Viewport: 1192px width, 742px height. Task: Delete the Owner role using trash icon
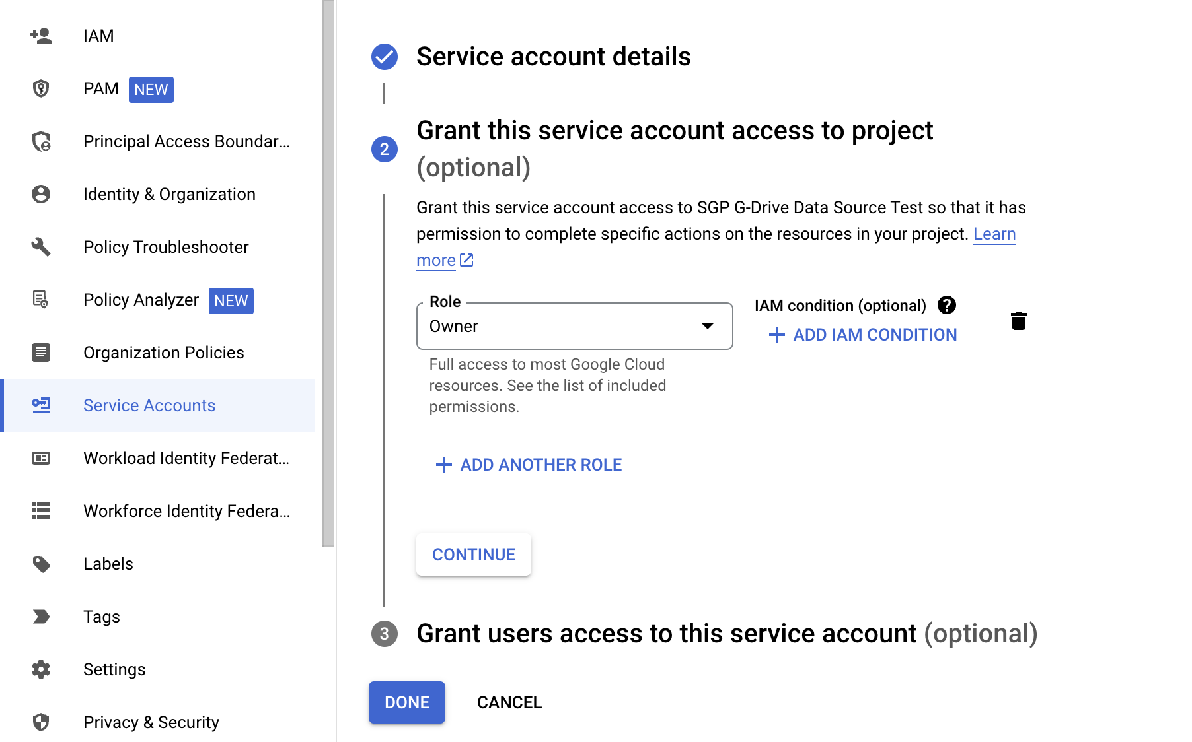tap(1019, 321)
